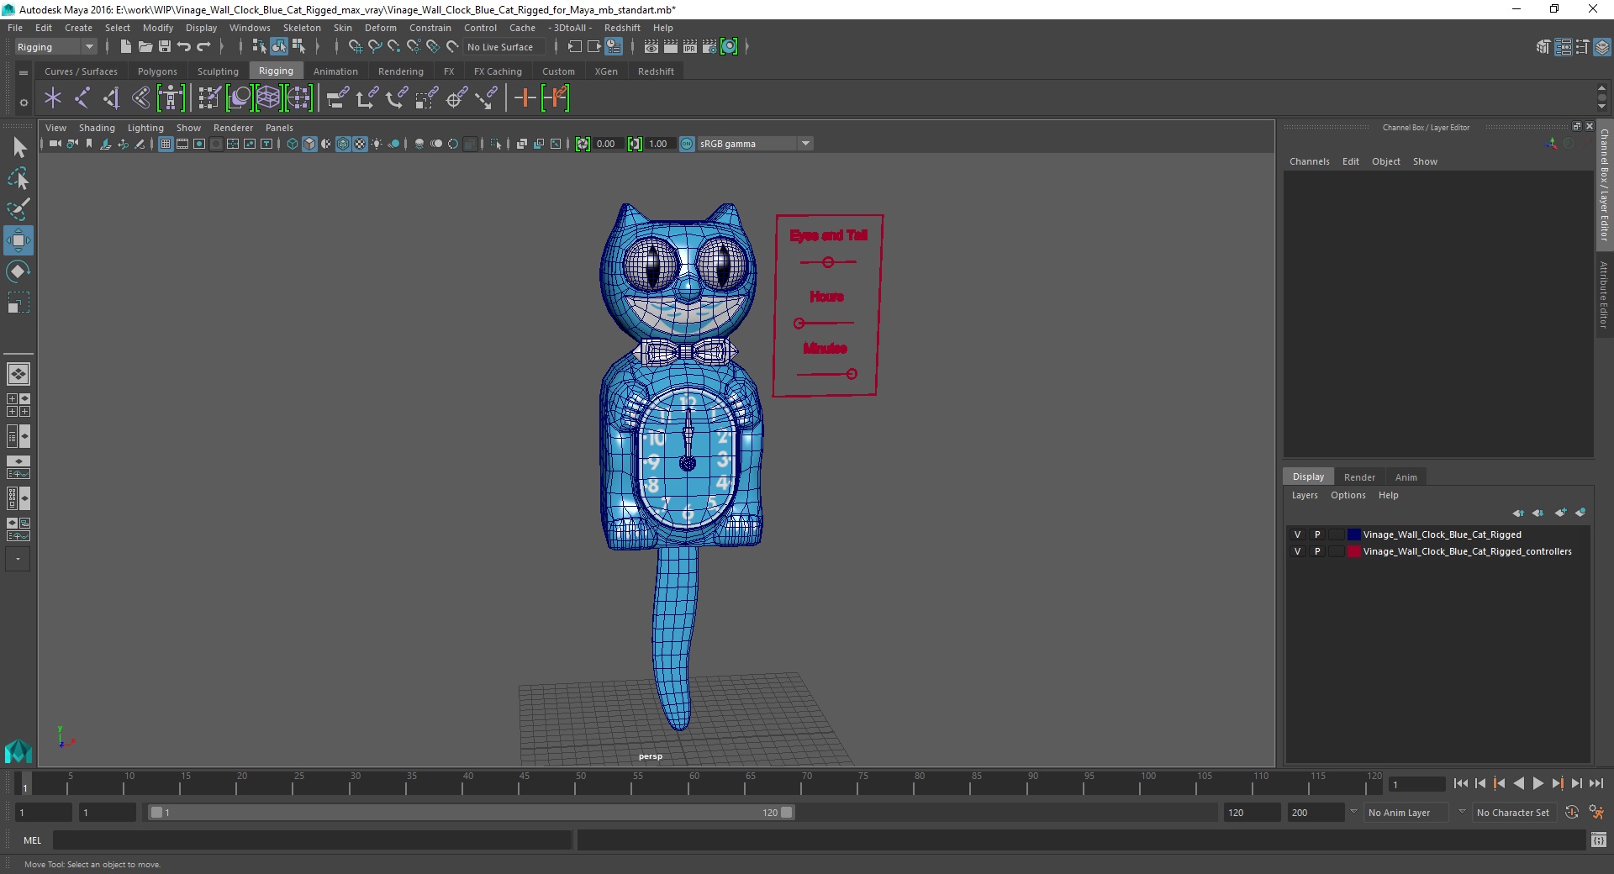
Task: Open the Render layer tab
Action: coord(1359,477)
